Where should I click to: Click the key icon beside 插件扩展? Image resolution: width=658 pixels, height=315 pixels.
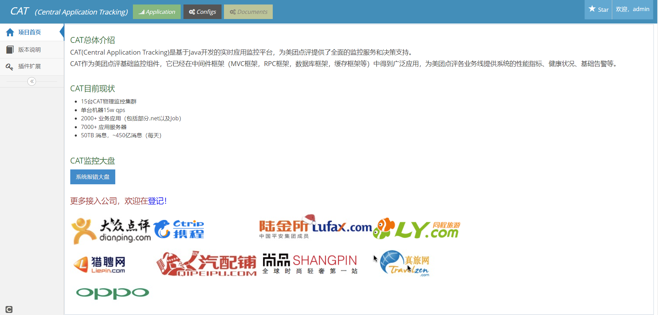point(10,67)
